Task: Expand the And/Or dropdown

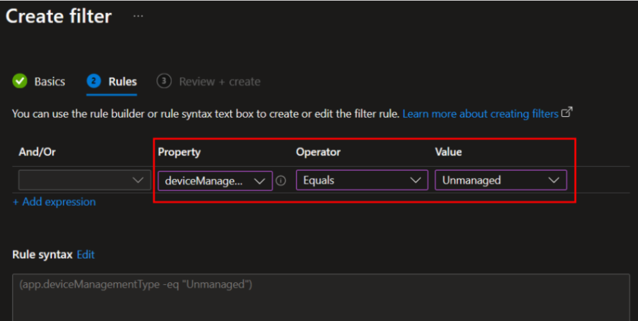Action: [x=85, y=180]
